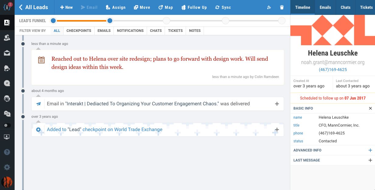
Task: Go back to All Leads
Action: (33, 7)
